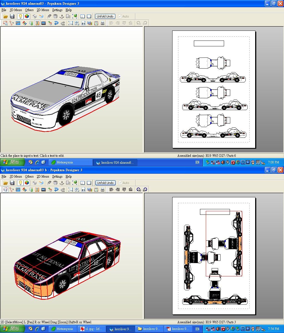Click the empty text box on the upper window's page
The height and width of the screenshot is (333, 284).
click(209, 43)
